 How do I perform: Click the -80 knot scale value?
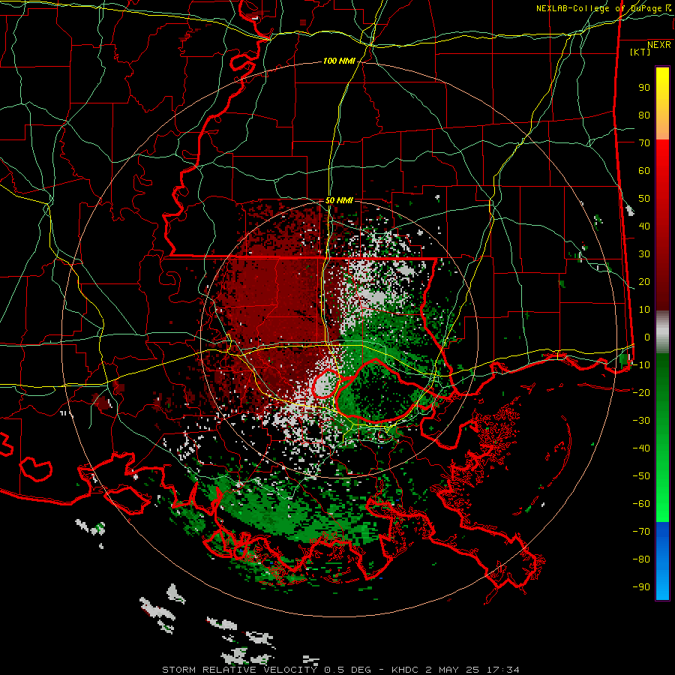641,559
